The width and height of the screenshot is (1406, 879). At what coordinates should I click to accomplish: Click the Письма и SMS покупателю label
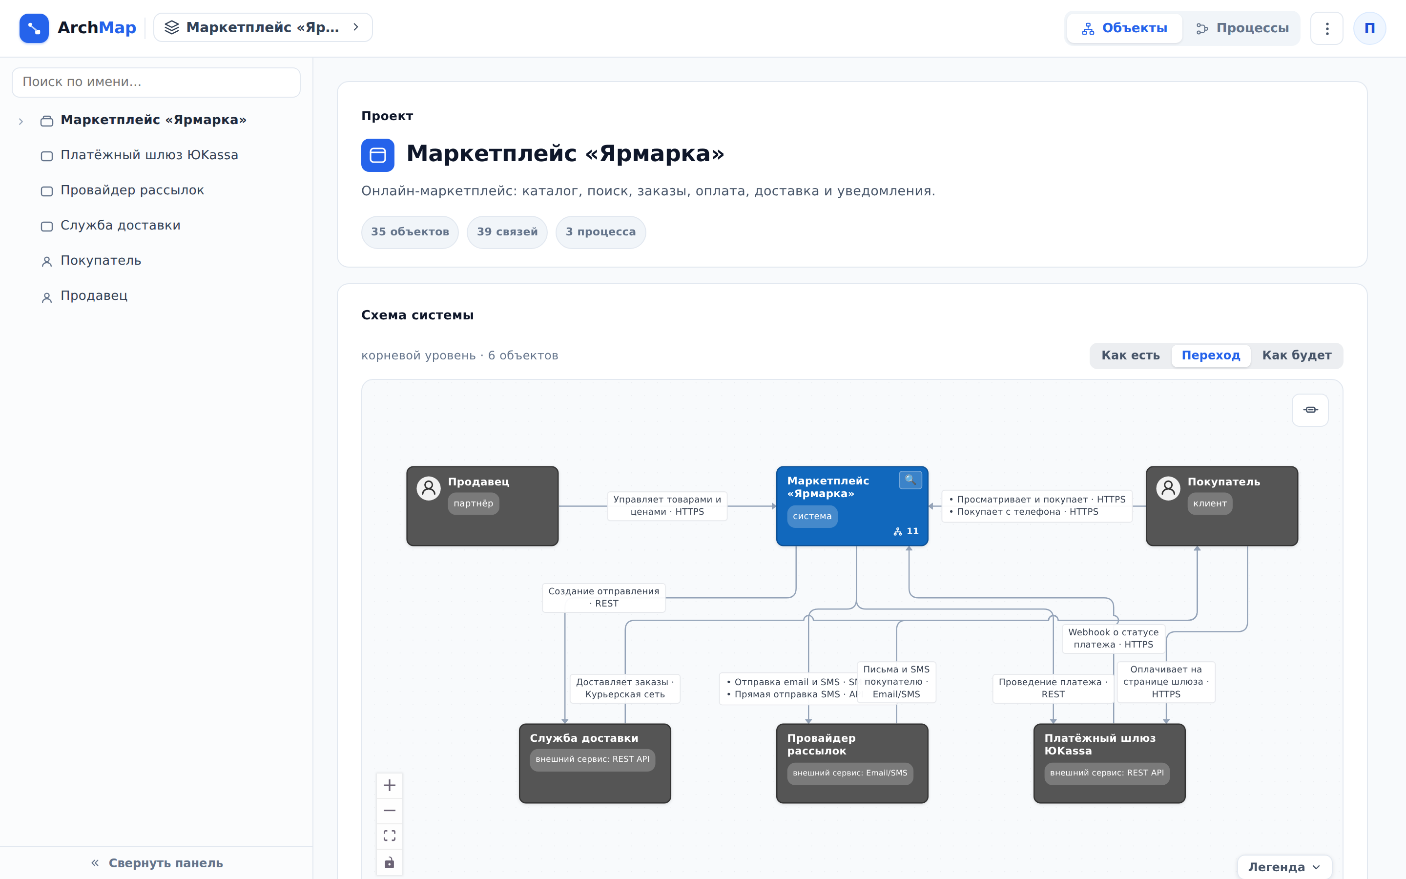[x=896, y=682]
